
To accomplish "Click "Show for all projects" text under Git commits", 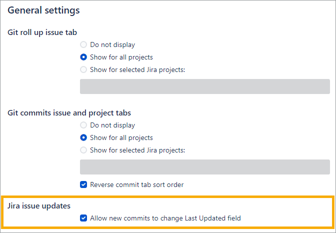I will click(121, 138).
